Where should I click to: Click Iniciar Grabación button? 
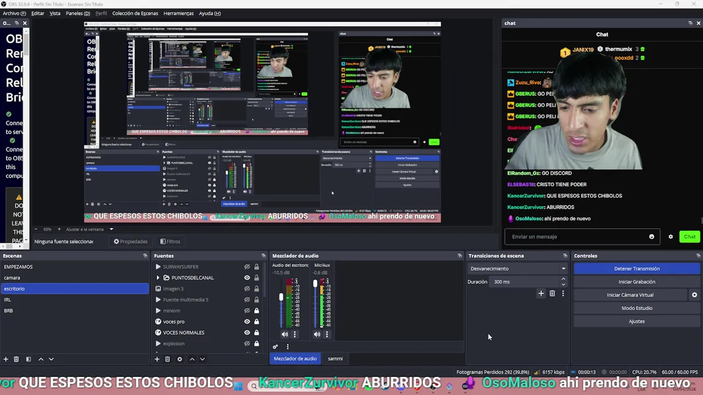coord(637,282)
